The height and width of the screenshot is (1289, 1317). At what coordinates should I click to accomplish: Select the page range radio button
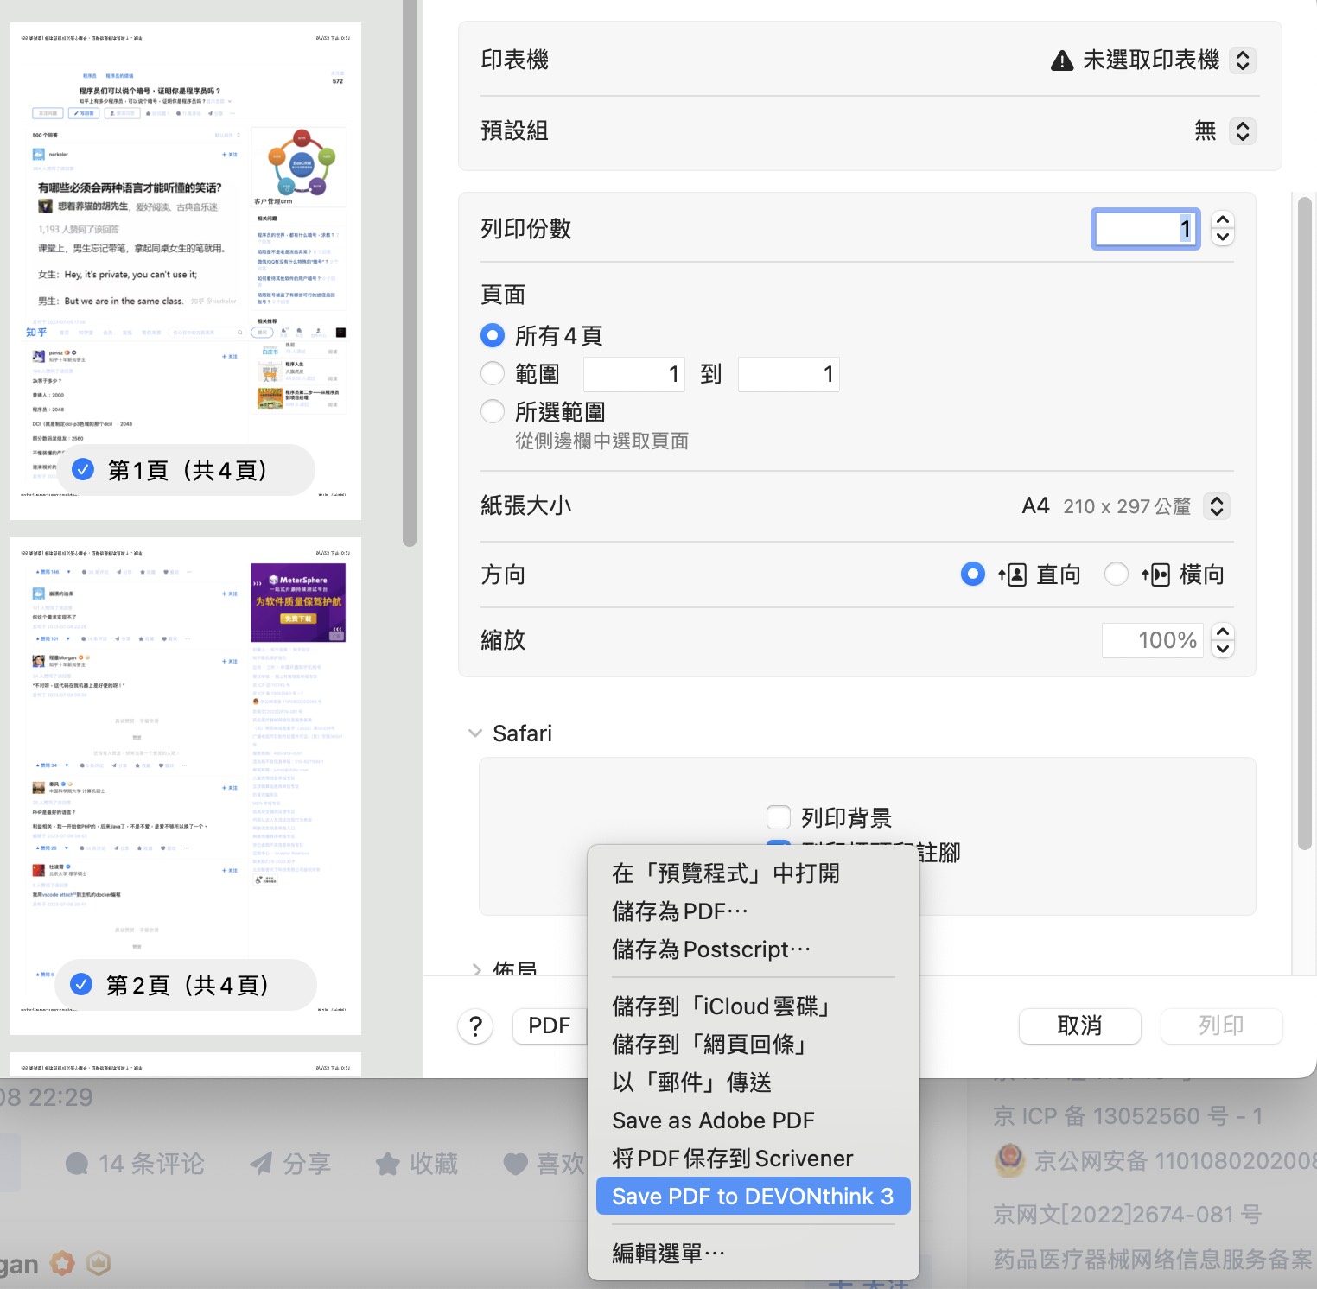click(x=493, y=373)
